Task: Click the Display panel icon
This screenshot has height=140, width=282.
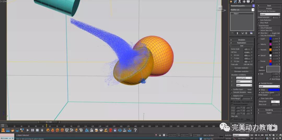Action: (x=248, y=2)
